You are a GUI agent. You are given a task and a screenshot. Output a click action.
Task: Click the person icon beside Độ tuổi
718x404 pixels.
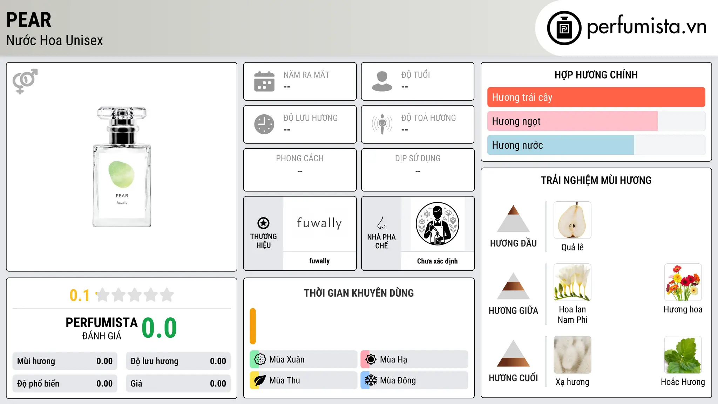382,81
